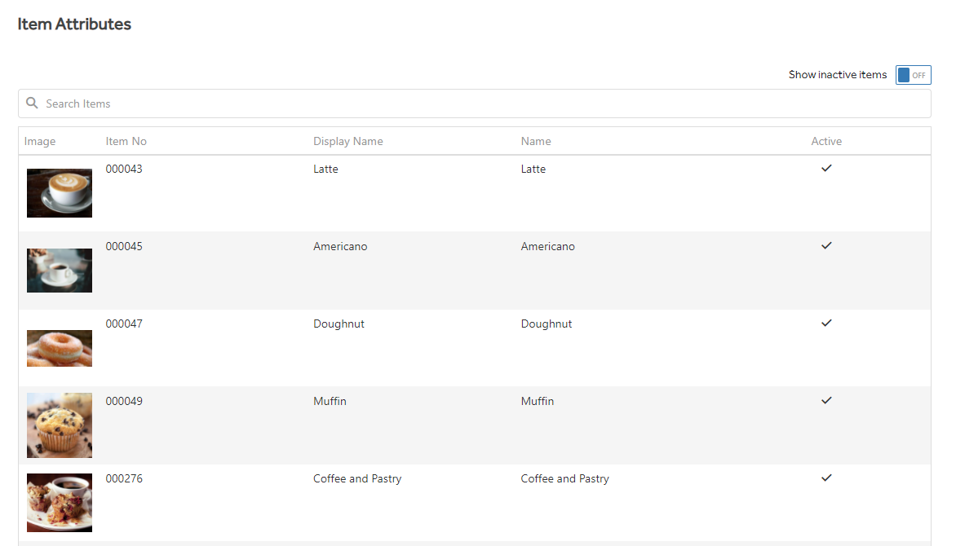Image resolution: width=956 pixels, height=546 pixels.
Task: Click Muffin in Display Name column
Action: (330, 401)
